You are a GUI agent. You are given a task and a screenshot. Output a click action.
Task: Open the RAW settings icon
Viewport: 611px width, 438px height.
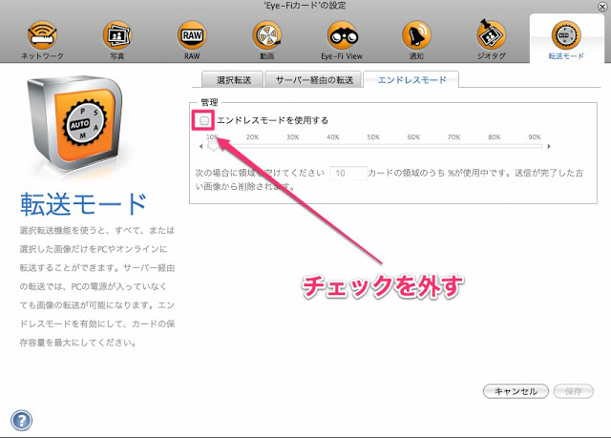(x=192, y=36)
